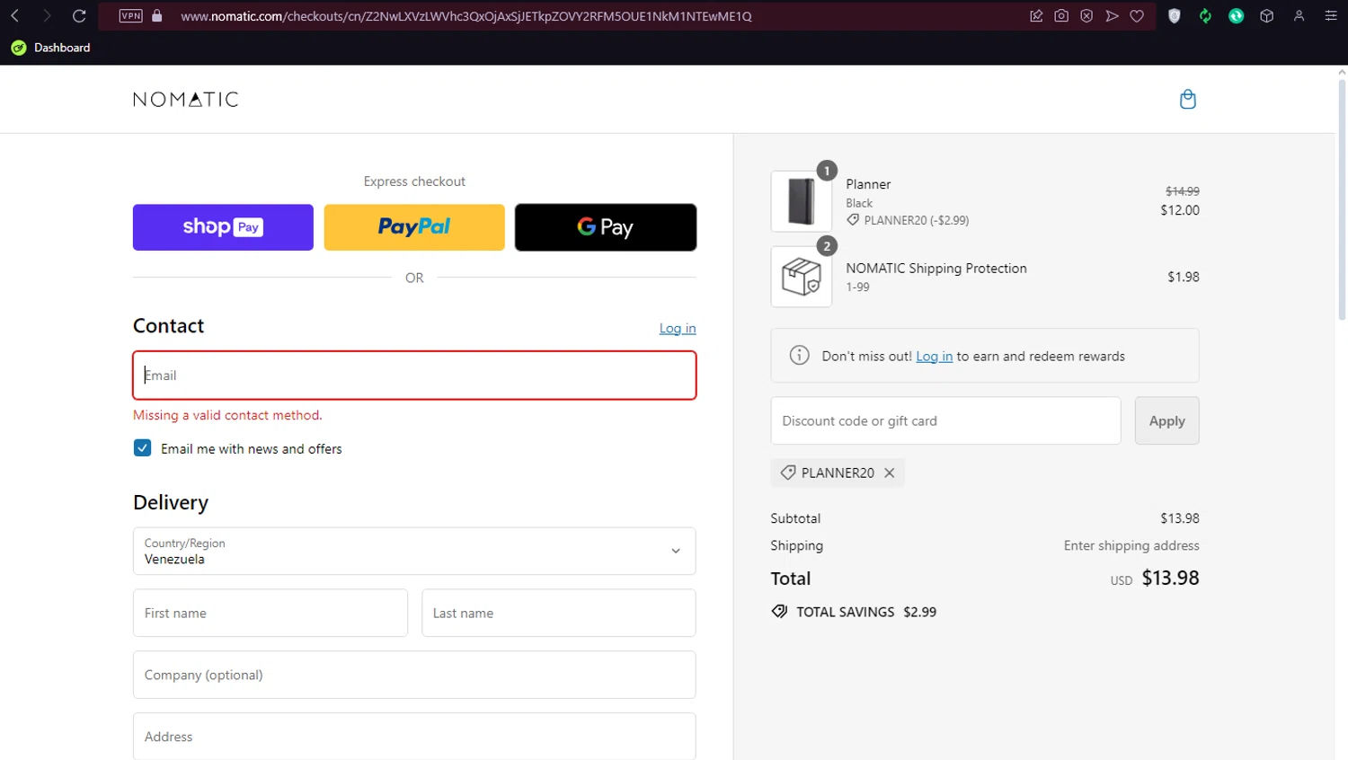Screen dimensions: 1348x760
Task: Click the browser URL address text
Action: point(466,16)
